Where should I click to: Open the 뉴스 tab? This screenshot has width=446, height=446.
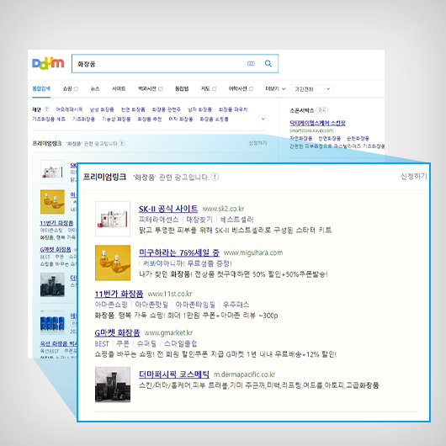pyautogui.click(x=95, y=88)
